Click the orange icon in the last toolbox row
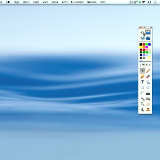This screenshot has width=160, height=160. coord(148,109)
